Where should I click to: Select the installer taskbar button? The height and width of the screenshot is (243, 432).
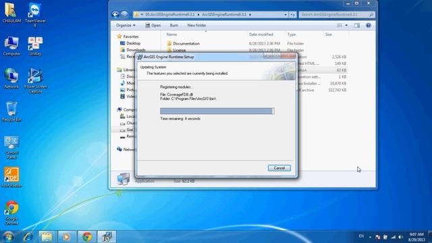[x=107, y=237]
